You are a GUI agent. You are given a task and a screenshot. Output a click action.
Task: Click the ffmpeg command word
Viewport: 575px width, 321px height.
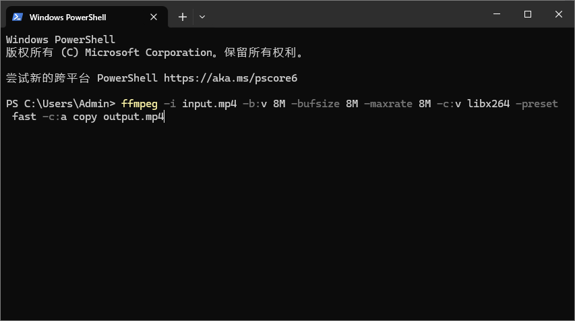(140, 104)
